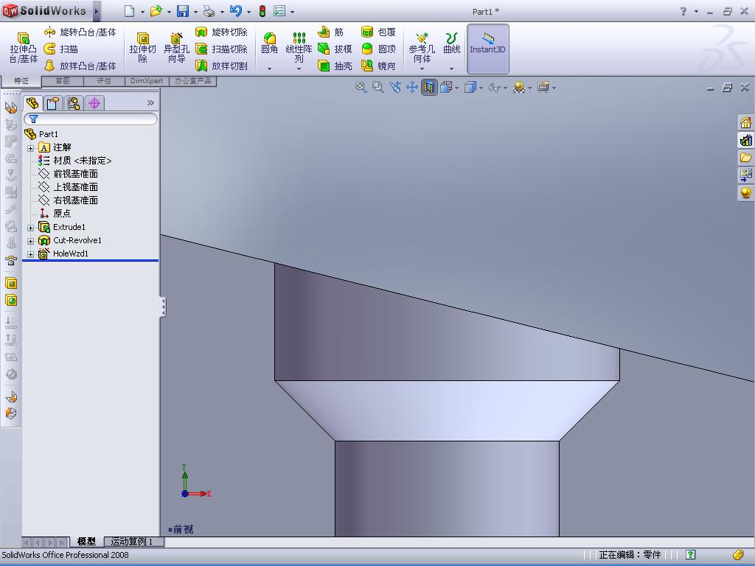Image resolution: width=755 pixels, height=566 pixels.
Task: Choose the 镜向 mirror tool
Action: click(x=378, y=66)
